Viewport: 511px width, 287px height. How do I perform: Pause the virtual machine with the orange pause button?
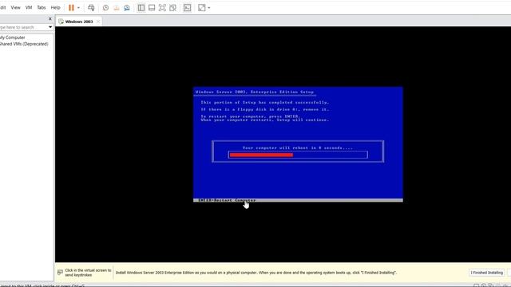71,8
